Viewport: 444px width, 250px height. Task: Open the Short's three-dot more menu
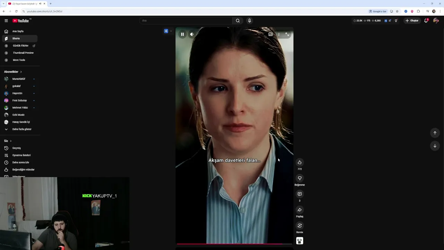point(279,34)
